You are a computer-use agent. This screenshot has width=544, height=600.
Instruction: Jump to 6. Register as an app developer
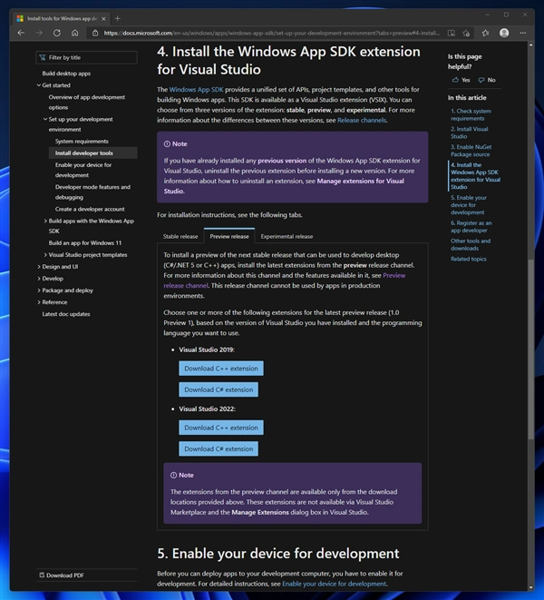click(471, 227)
